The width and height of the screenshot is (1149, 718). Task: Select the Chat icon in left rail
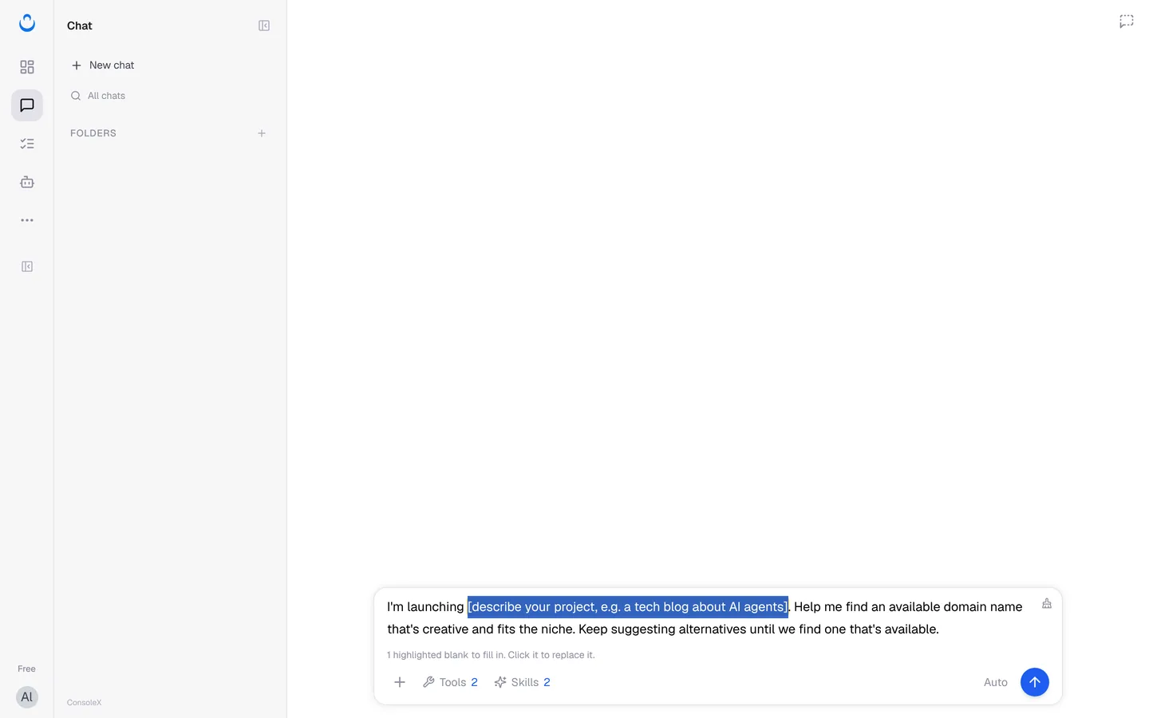pos(27,105)
